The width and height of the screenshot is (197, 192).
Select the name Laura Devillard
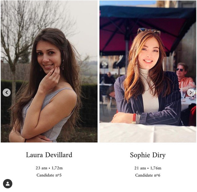(49, 155)
